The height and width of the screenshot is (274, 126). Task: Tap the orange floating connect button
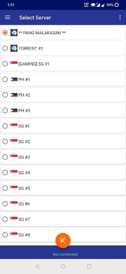[x=63, y=240]
